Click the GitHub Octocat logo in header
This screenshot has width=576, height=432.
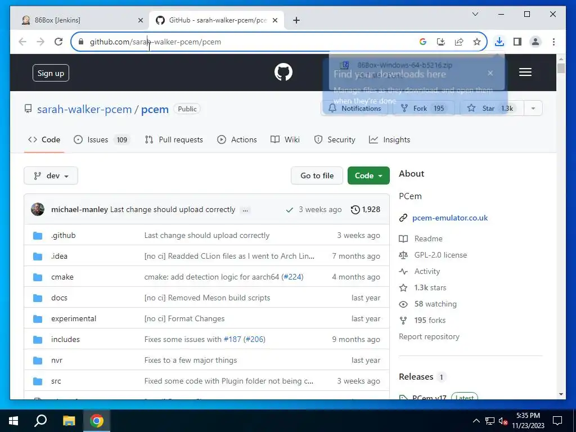click(x=283, y=72)
